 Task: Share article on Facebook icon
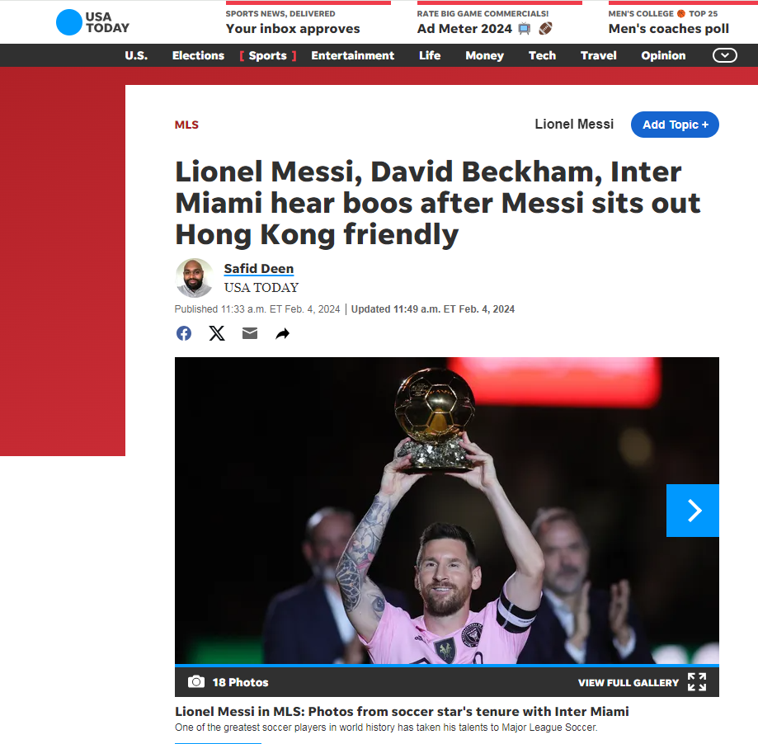tap(184, 333)
